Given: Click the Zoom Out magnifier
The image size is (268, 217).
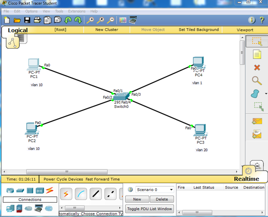Looking at the screenshot, I should (x=111, y=20).
